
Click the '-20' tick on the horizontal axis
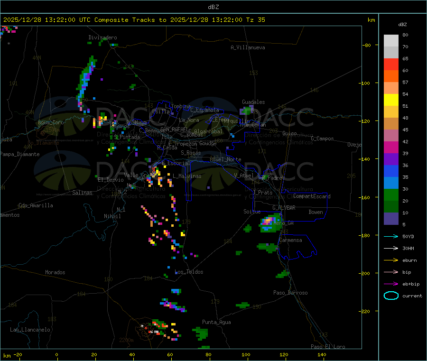(x=18, y=354)
